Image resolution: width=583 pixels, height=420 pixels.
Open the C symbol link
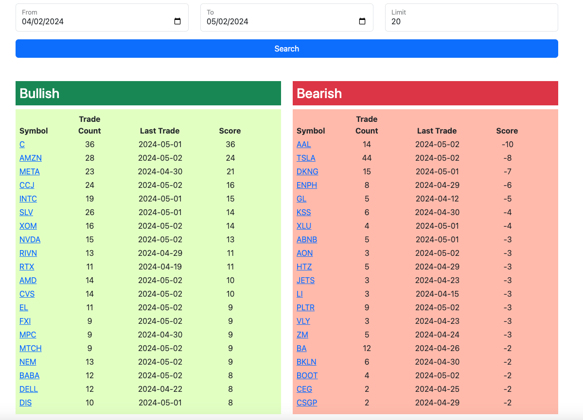click(x=22, y=145)
